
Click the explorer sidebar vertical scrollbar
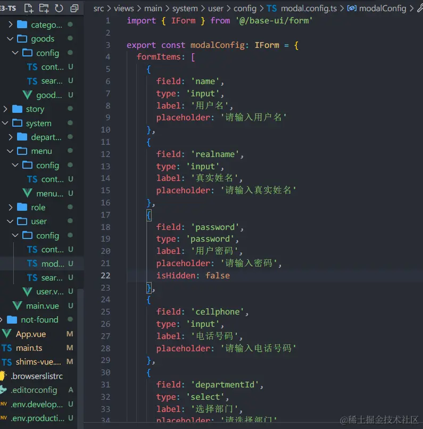tap(80, 358)
